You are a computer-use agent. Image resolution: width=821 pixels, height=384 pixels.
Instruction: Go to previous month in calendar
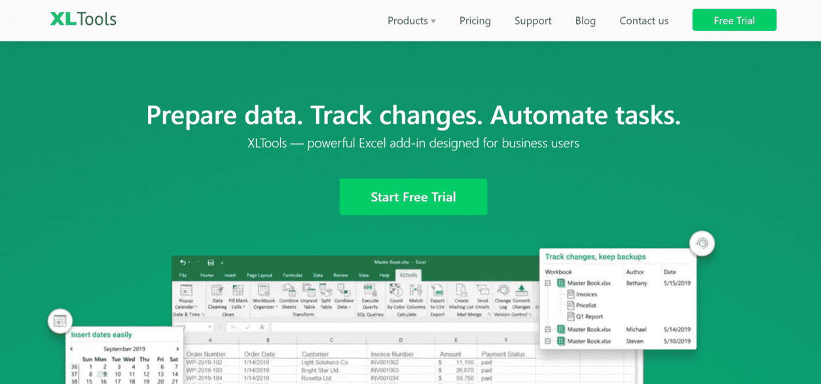click(72, 349)
